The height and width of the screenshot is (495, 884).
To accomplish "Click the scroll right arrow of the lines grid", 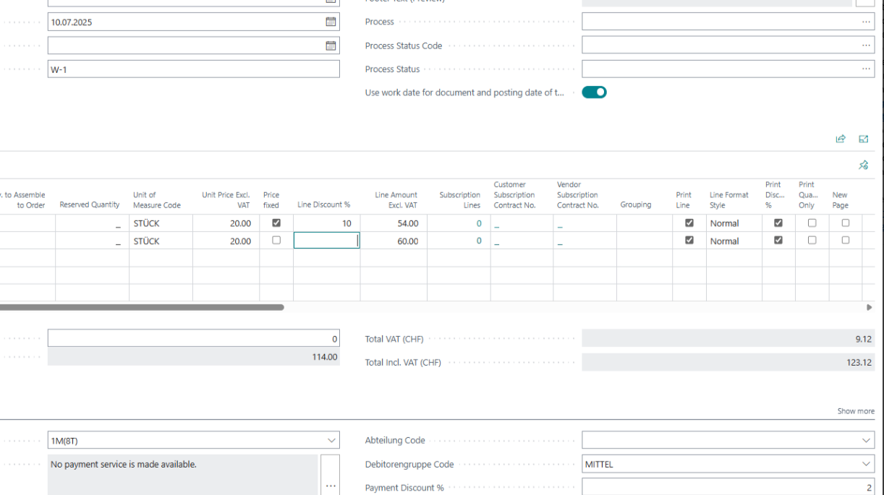I will (x=870, y=307).
